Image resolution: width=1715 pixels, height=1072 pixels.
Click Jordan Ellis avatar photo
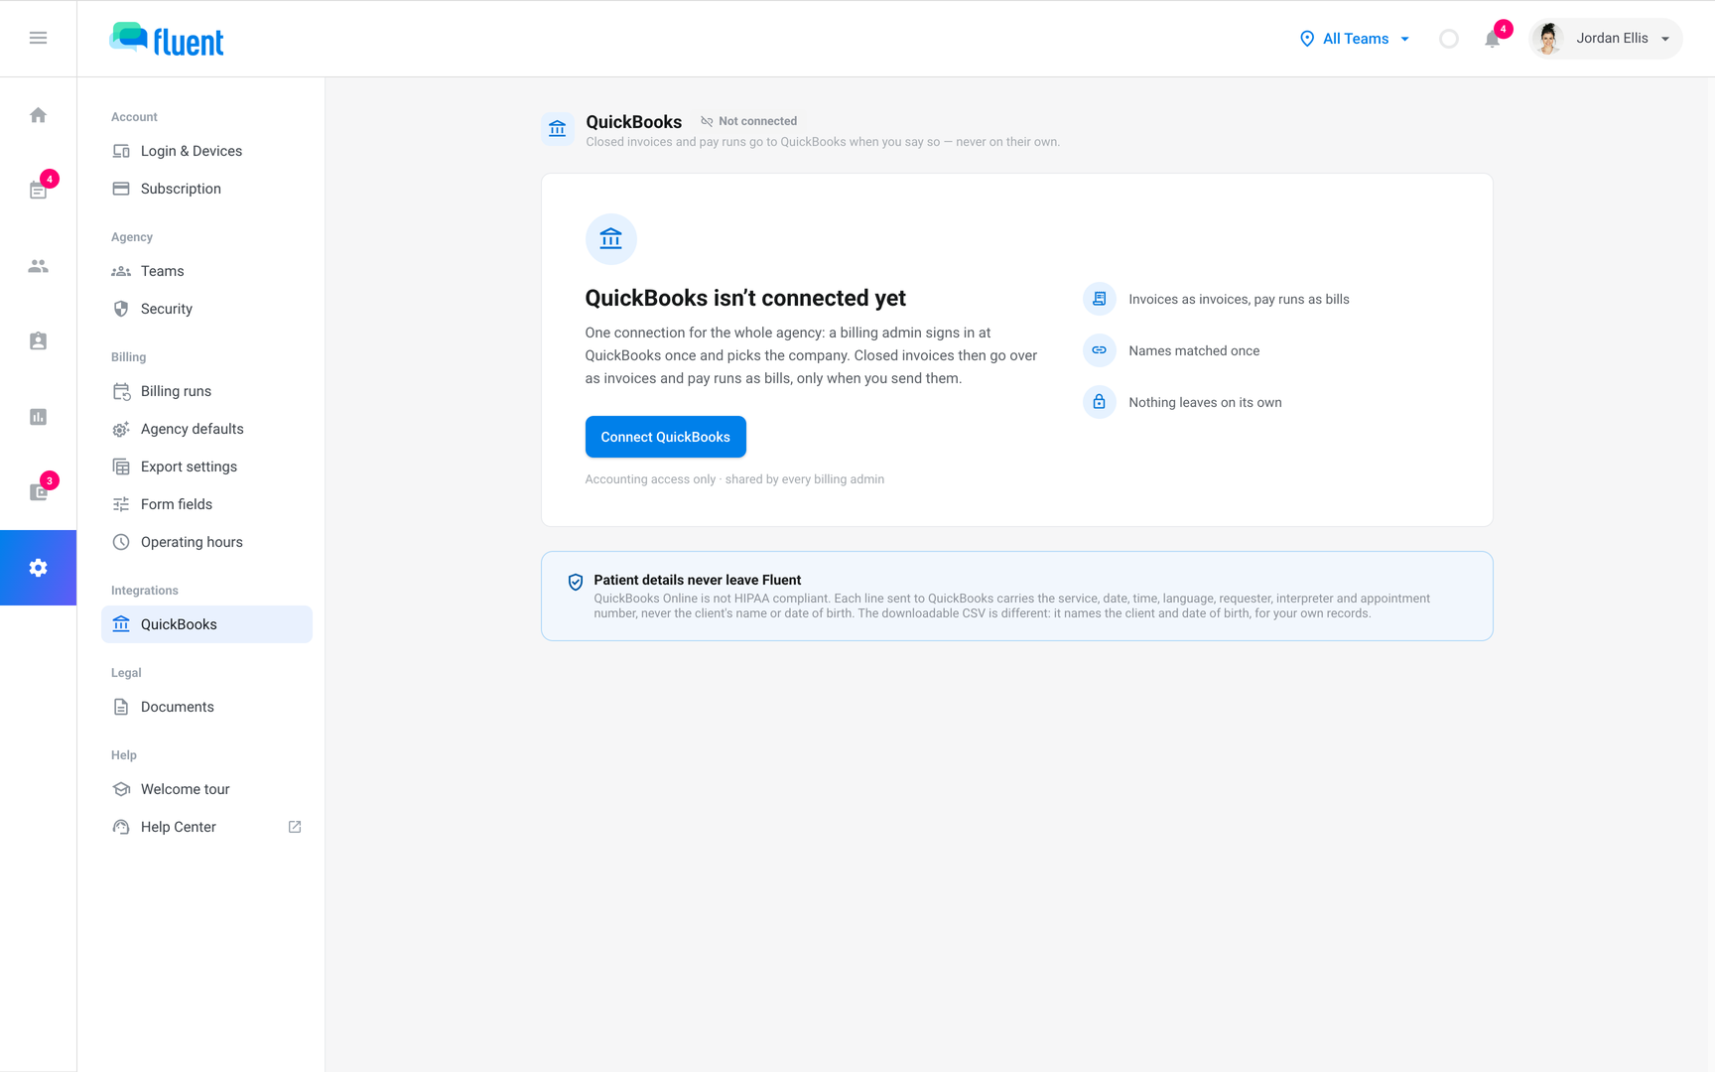[x=1548, y=39]
